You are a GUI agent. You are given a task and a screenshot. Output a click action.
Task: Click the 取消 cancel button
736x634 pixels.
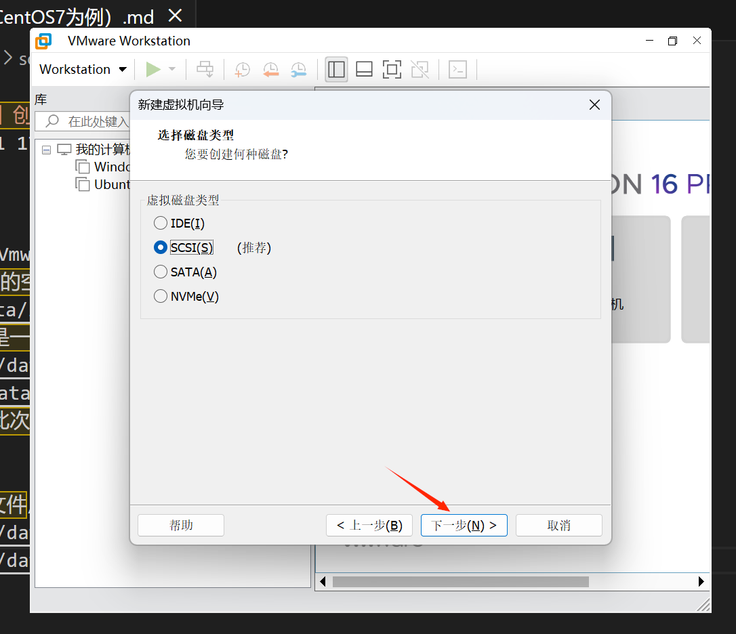559,525
